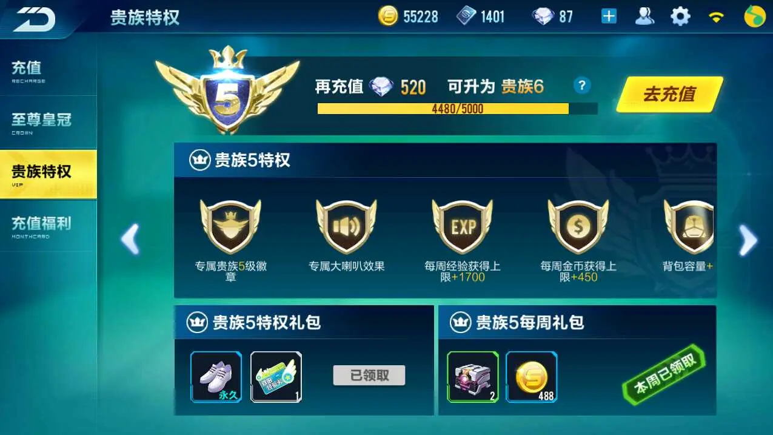Open the settings gear icon

(680, 16)
